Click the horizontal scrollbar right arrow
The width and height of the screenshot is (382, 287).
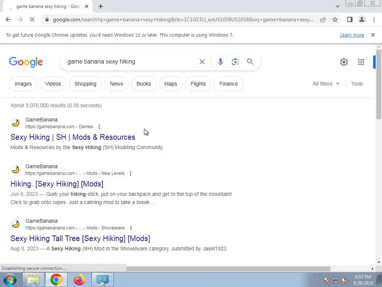point(372,269)
